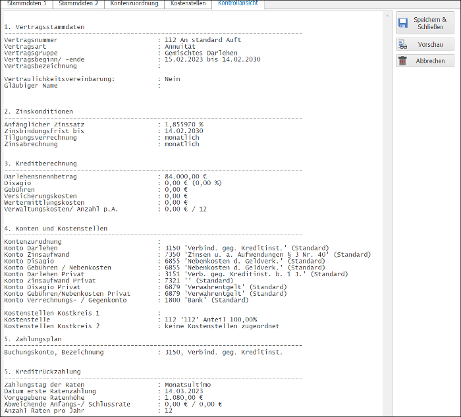Viewport: 461px width, 417px height.
Task: Click the heading '1. Vertragsstammdaten'
Action: pos(44,27)
